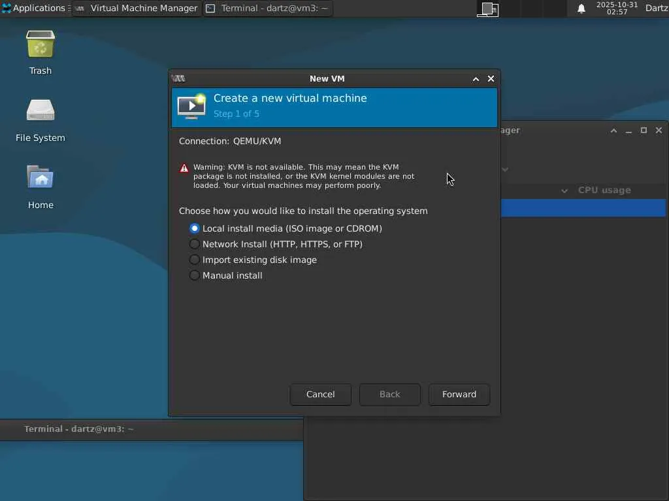Click chevron beside CPU usage header
This screenshot has height=501, width=669.
[x=564, y=191]
